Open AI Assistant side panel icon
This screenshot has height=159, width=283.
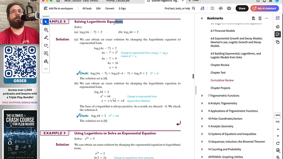click(277, 18)
